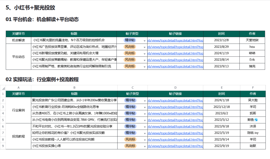Select the 平台动态 merged cell
Viewport: 270px width, 159px height.
tap(18, 57)
